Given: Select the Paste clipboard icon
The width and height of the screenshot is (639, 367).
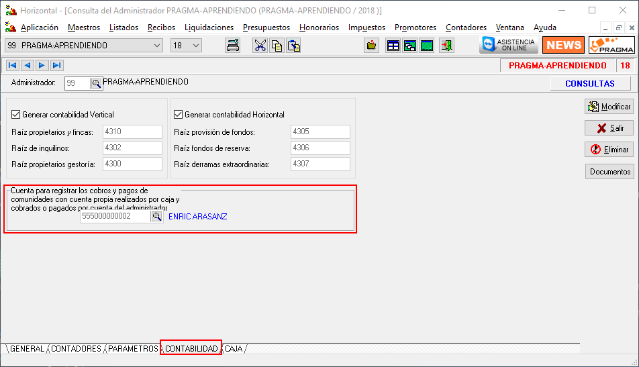Looking at the screenshot, I should (x=293, y=45).
